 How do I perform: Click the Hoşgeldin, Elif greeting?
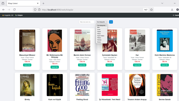[8, 15]
